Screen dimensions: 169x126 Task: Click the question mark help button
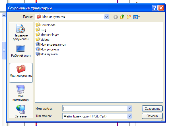pos(154,8)
